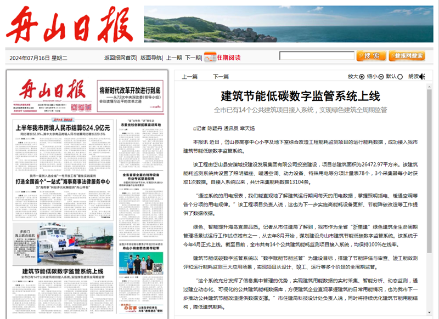The image size is (439, 319).
Task: Click 默认 text label
Action: coord(391,76)
